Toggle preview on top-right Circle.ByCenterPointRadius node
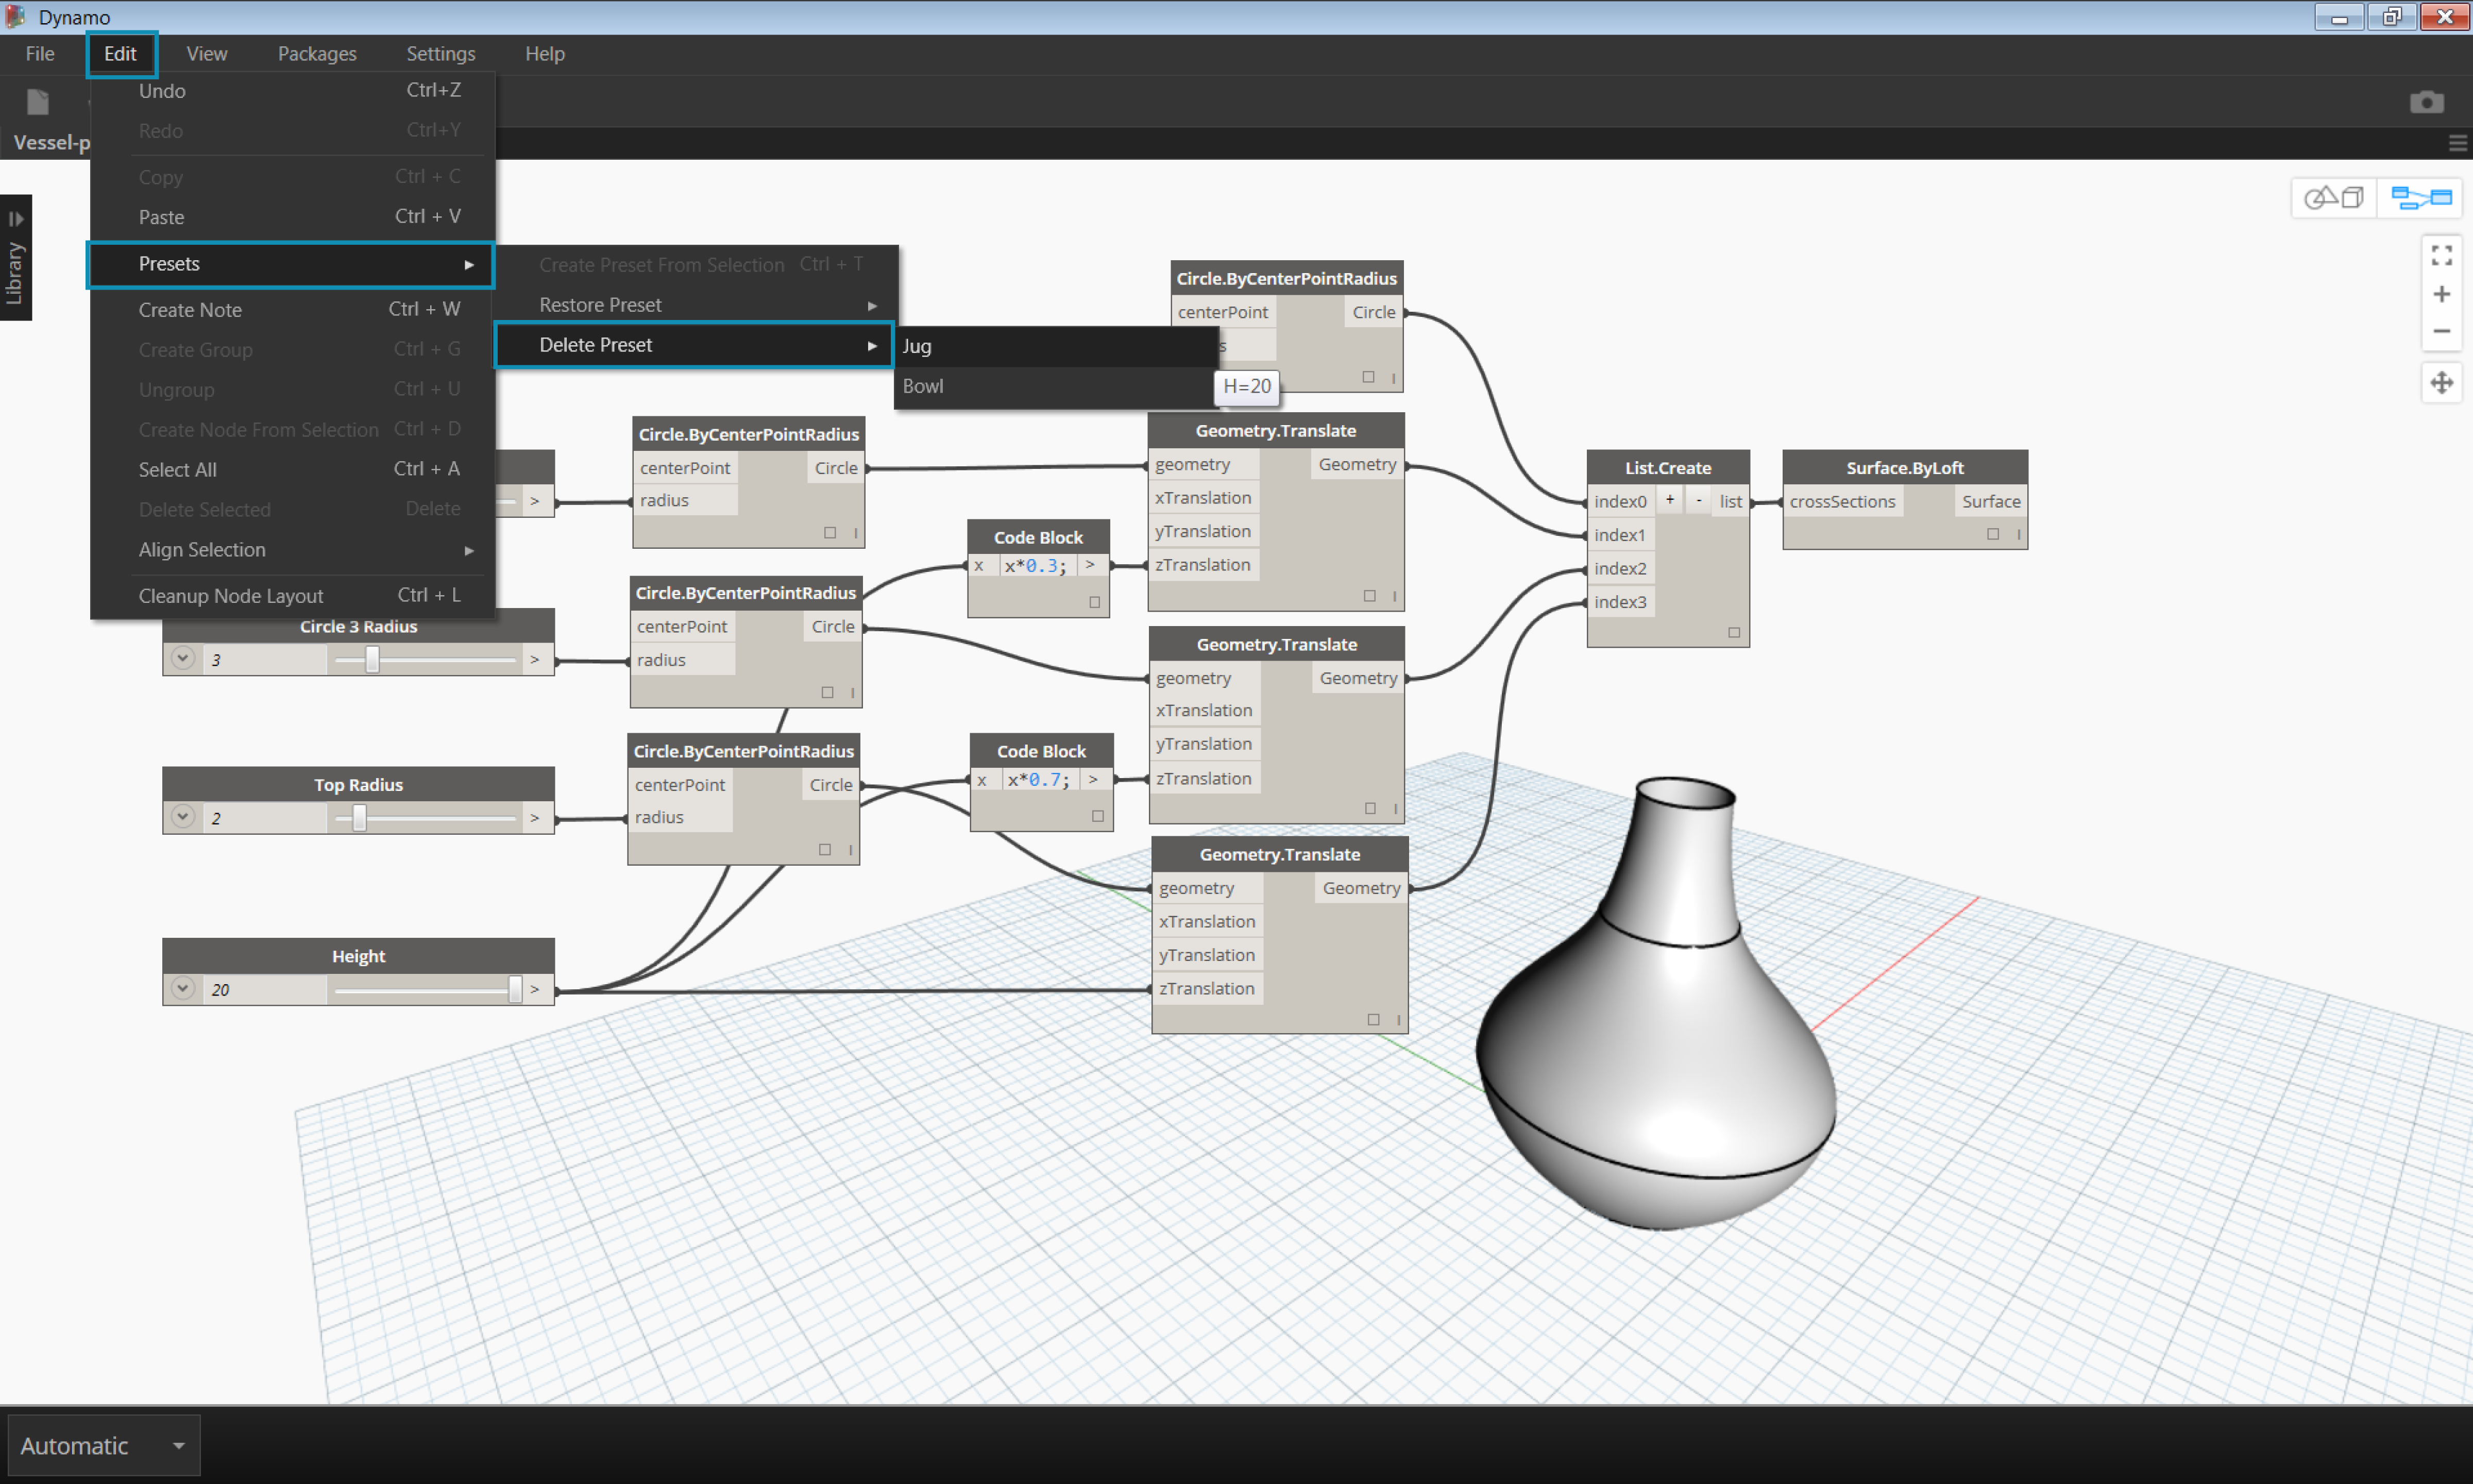This screenshot has height=1484, width=2473. (x=1368, y=377)
